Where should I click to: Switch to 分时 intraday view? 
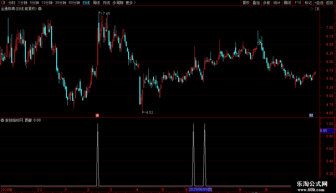point(12,3)
